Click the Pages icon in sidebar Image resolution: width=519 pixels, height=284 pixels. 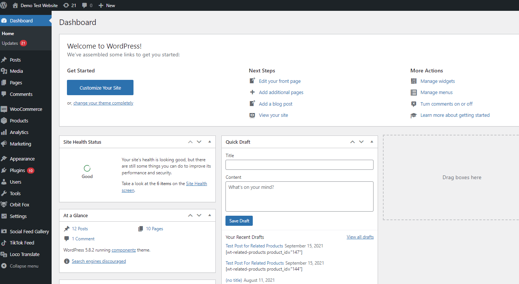point(4,82)
